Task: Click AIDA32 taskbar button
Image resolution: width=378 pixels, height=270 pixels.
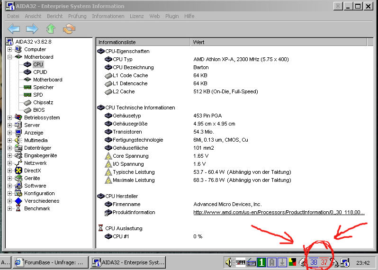Action: (128, 262)
